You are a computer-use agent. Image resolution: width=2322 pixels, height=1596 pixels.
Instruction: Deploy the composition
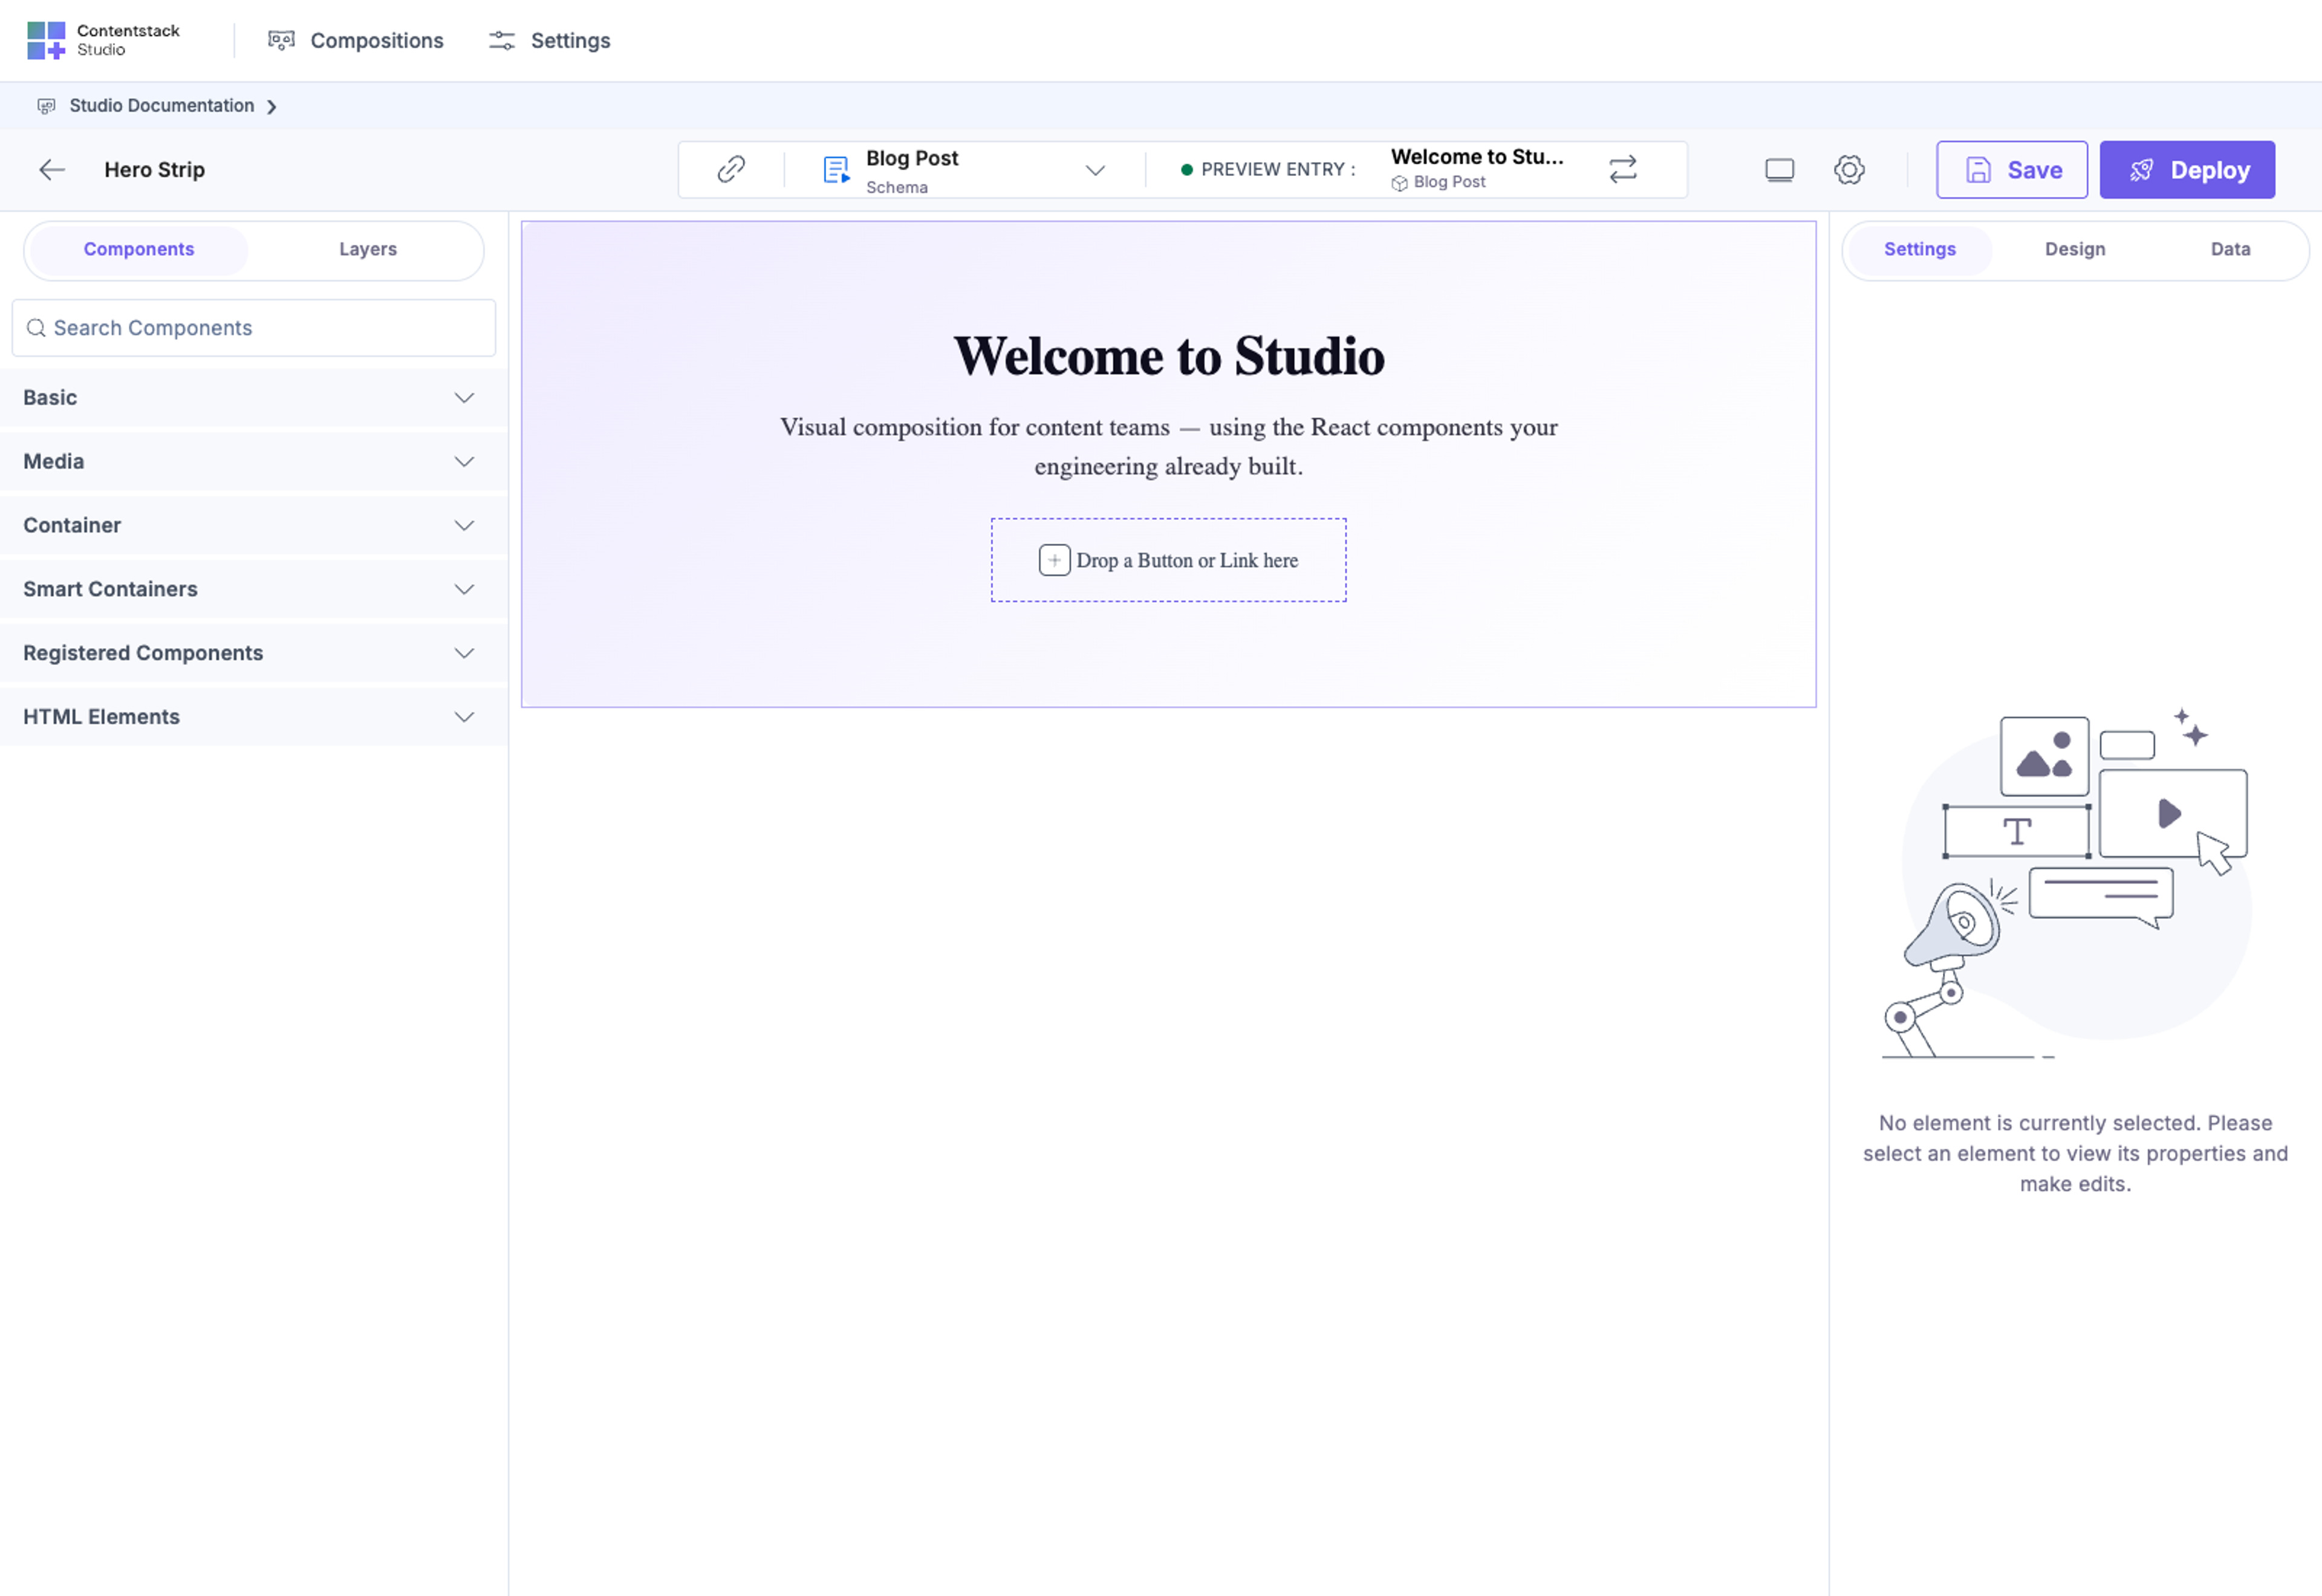(2187, 169)
